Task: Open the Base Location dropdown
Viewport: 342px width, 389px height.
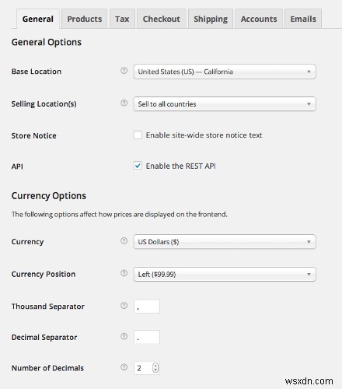Action: click(225, 72)
